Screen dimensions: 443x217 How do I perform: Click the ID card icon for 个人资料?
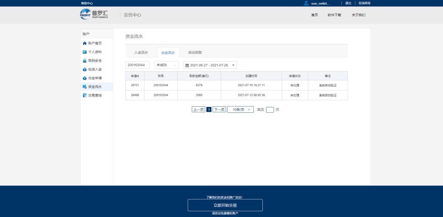click(85, 52)
